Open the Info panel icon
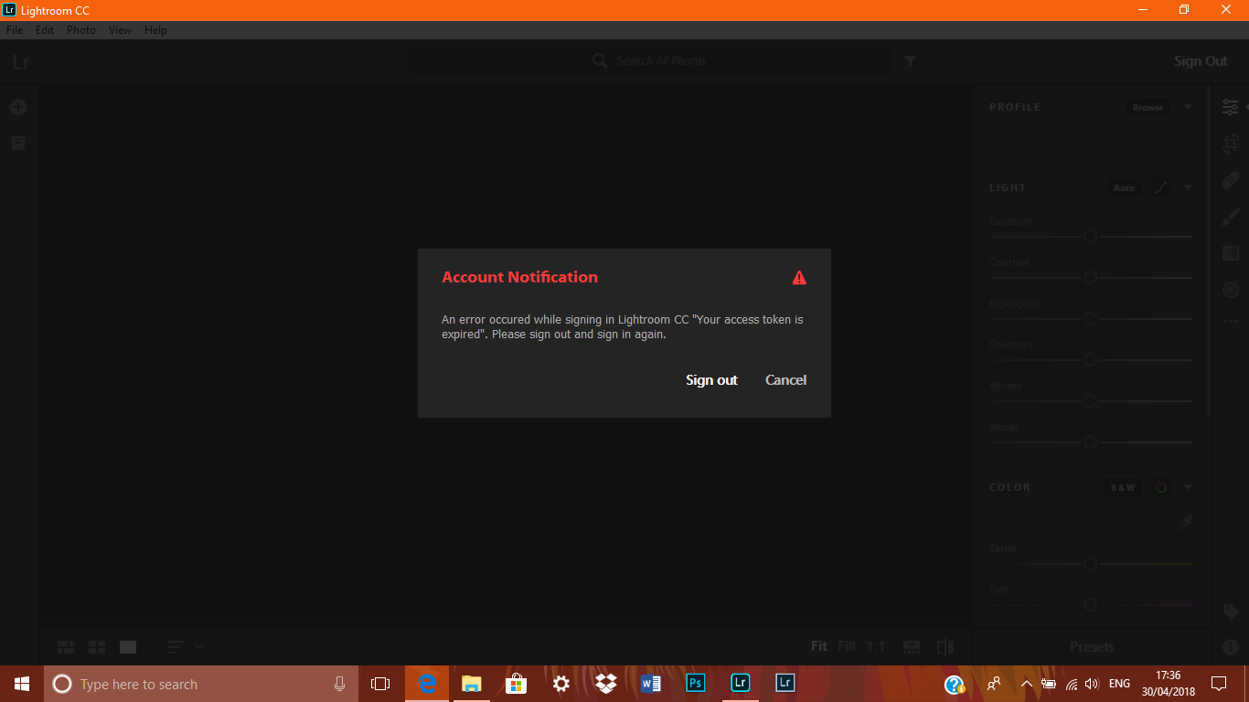Image resolution: width=1249 pixels, height=702 pixels. click(x=1231, y=646)
